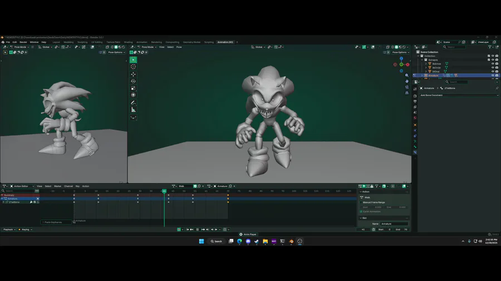Viewport: 501px width, 281px height.
Task: Open Windows Search on the taskbar
Action: 217,242
